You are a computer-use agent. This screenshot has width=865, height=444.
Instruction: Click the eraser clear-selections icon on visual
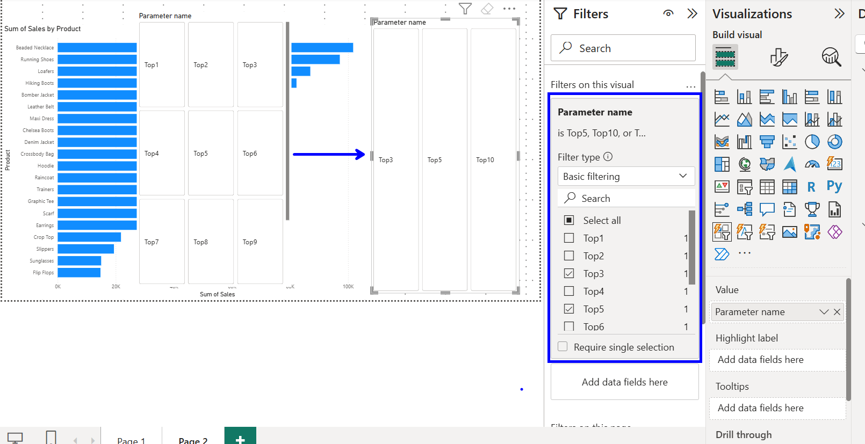(x=487, y=9)
